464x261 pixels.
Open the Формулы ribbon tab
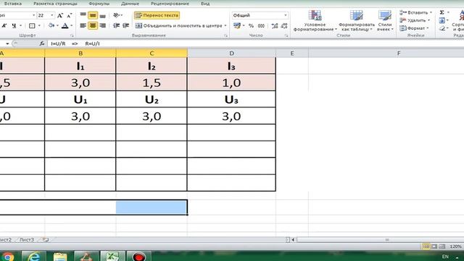(x=99, y=4)
